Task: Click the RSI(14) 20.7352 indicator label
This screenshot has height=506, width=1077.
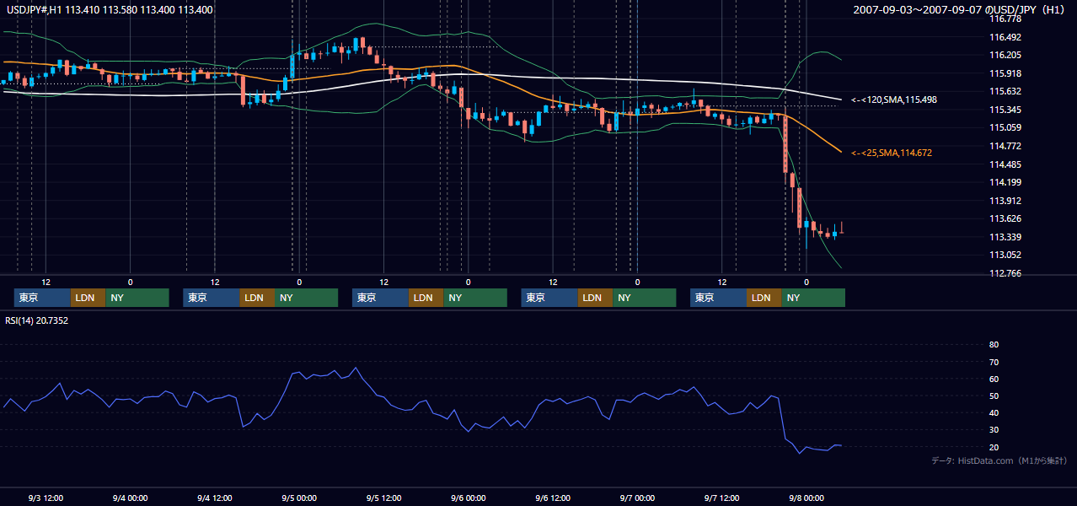Action: [x=37, y=320]
